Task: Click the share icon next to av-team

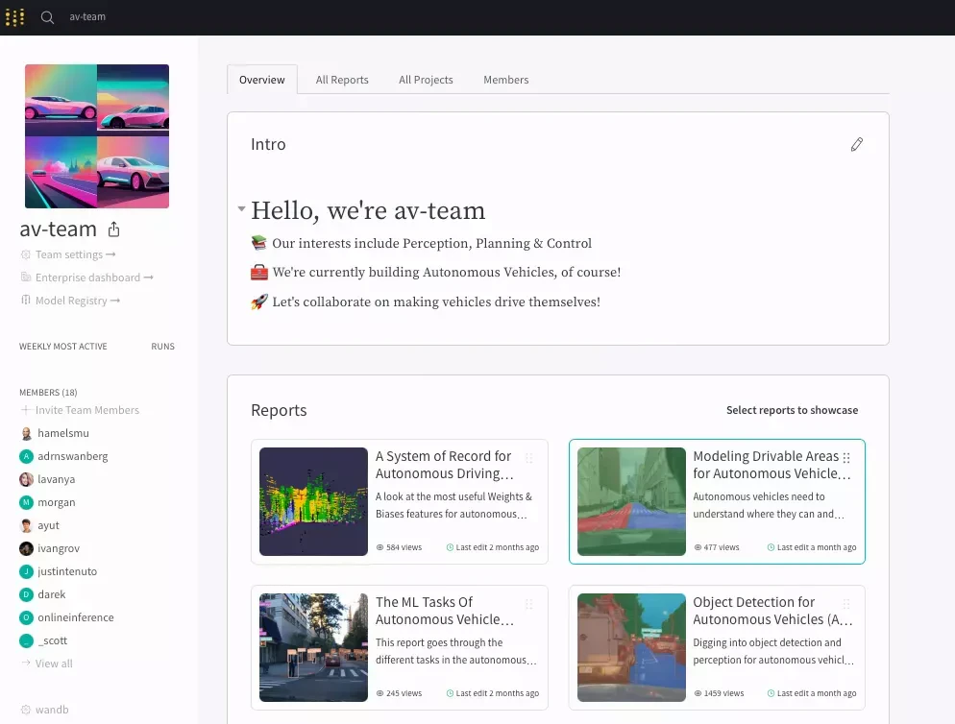Action: click(x=113, y=229)
